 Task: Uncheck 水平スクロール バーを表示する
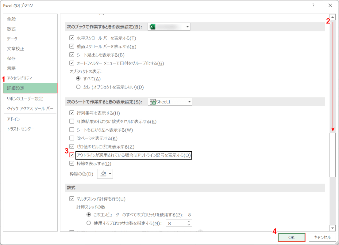(72, 38)
